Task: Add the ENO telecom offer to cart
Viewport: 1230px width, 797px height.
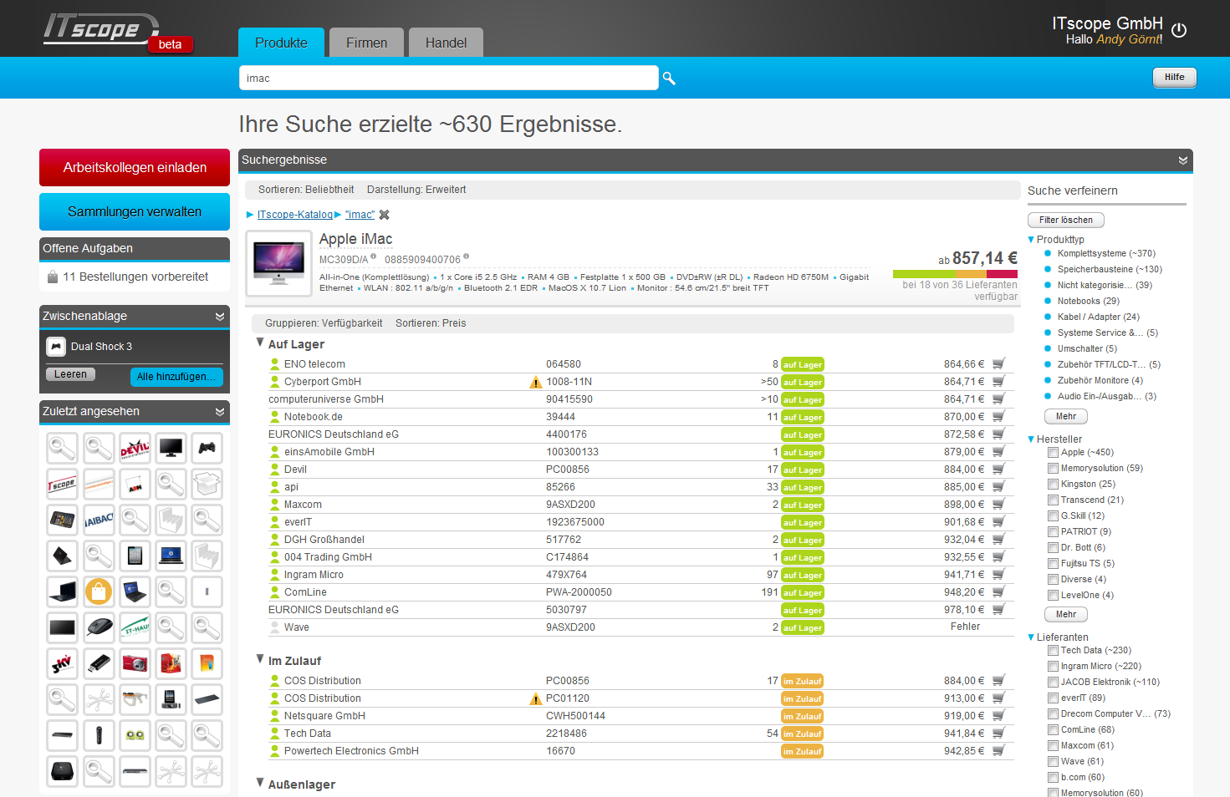Action: coord(998,364)
